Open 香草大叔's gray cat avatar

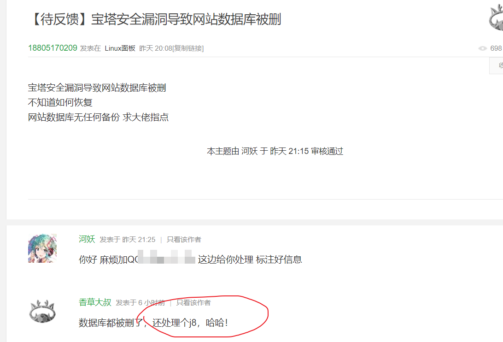coord(42,311)
